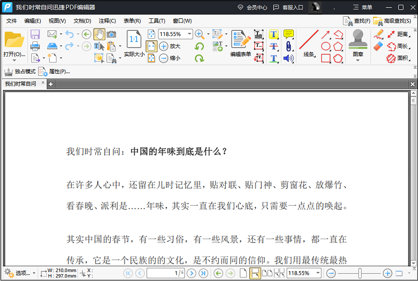Expand the 图章 stamp dropdown arrow
The height and width of the screenshot is (281, 418).
pyautogui.click(x=358, y=60)
